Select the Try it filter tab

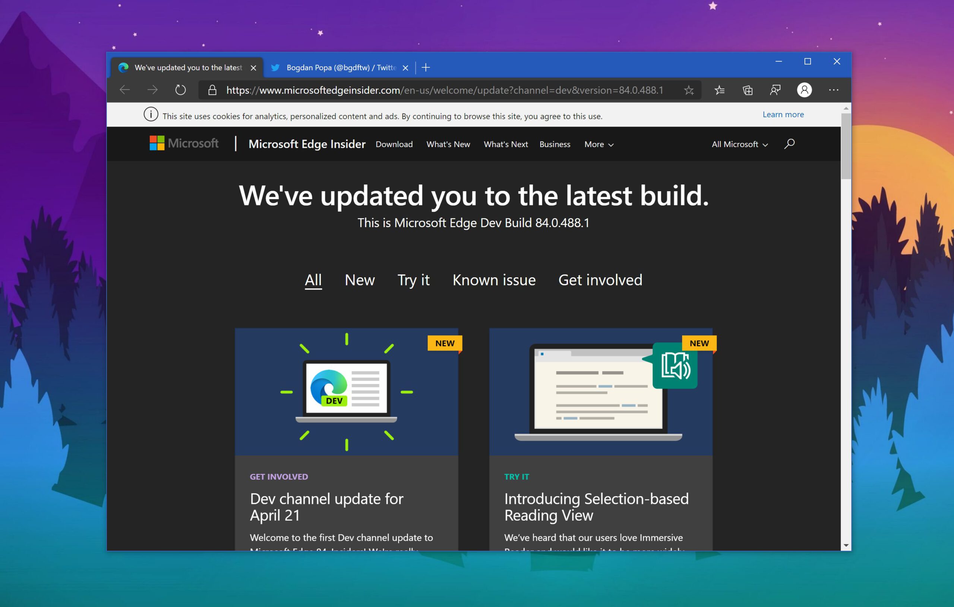click(414, 280)
